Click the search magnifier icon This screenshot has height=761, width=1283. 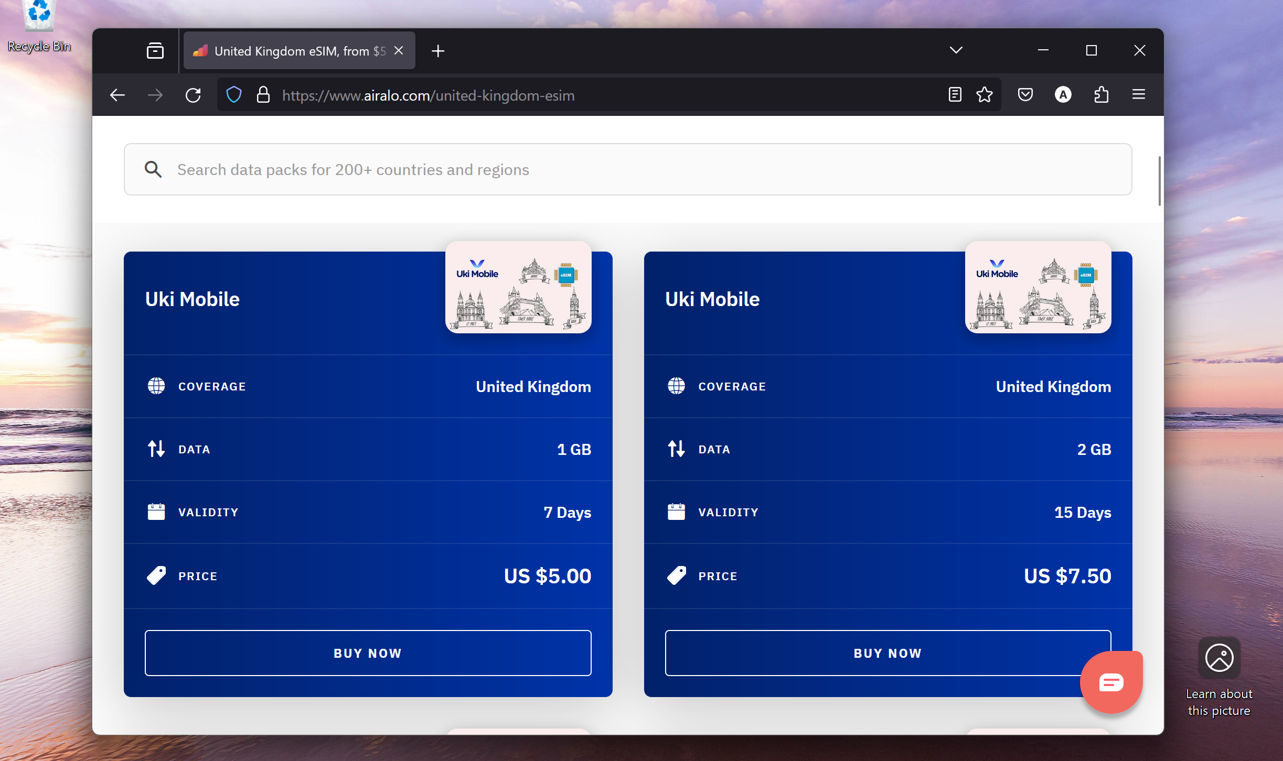point(153,169)
